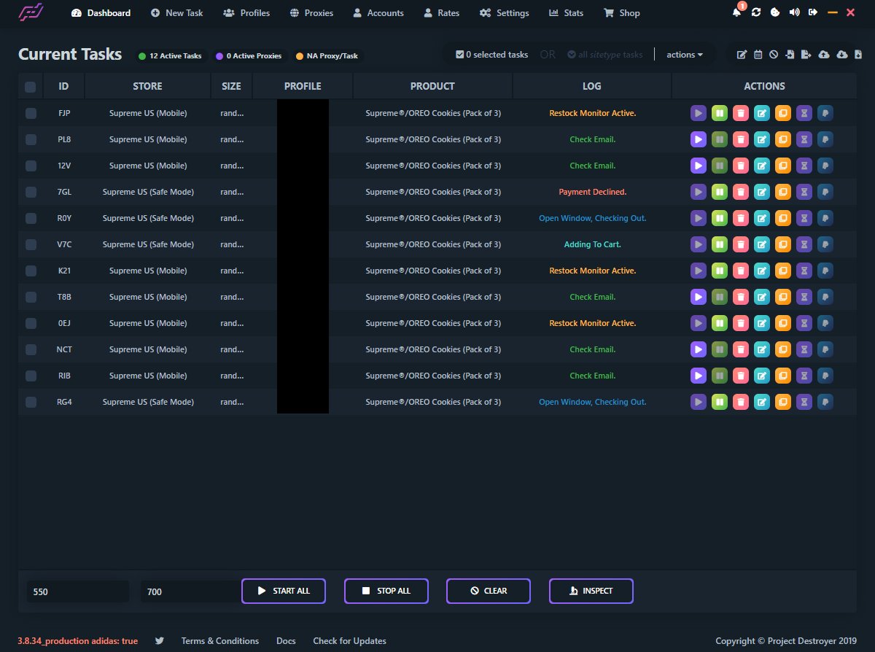Open the Dashboard tab

(101, 12)
